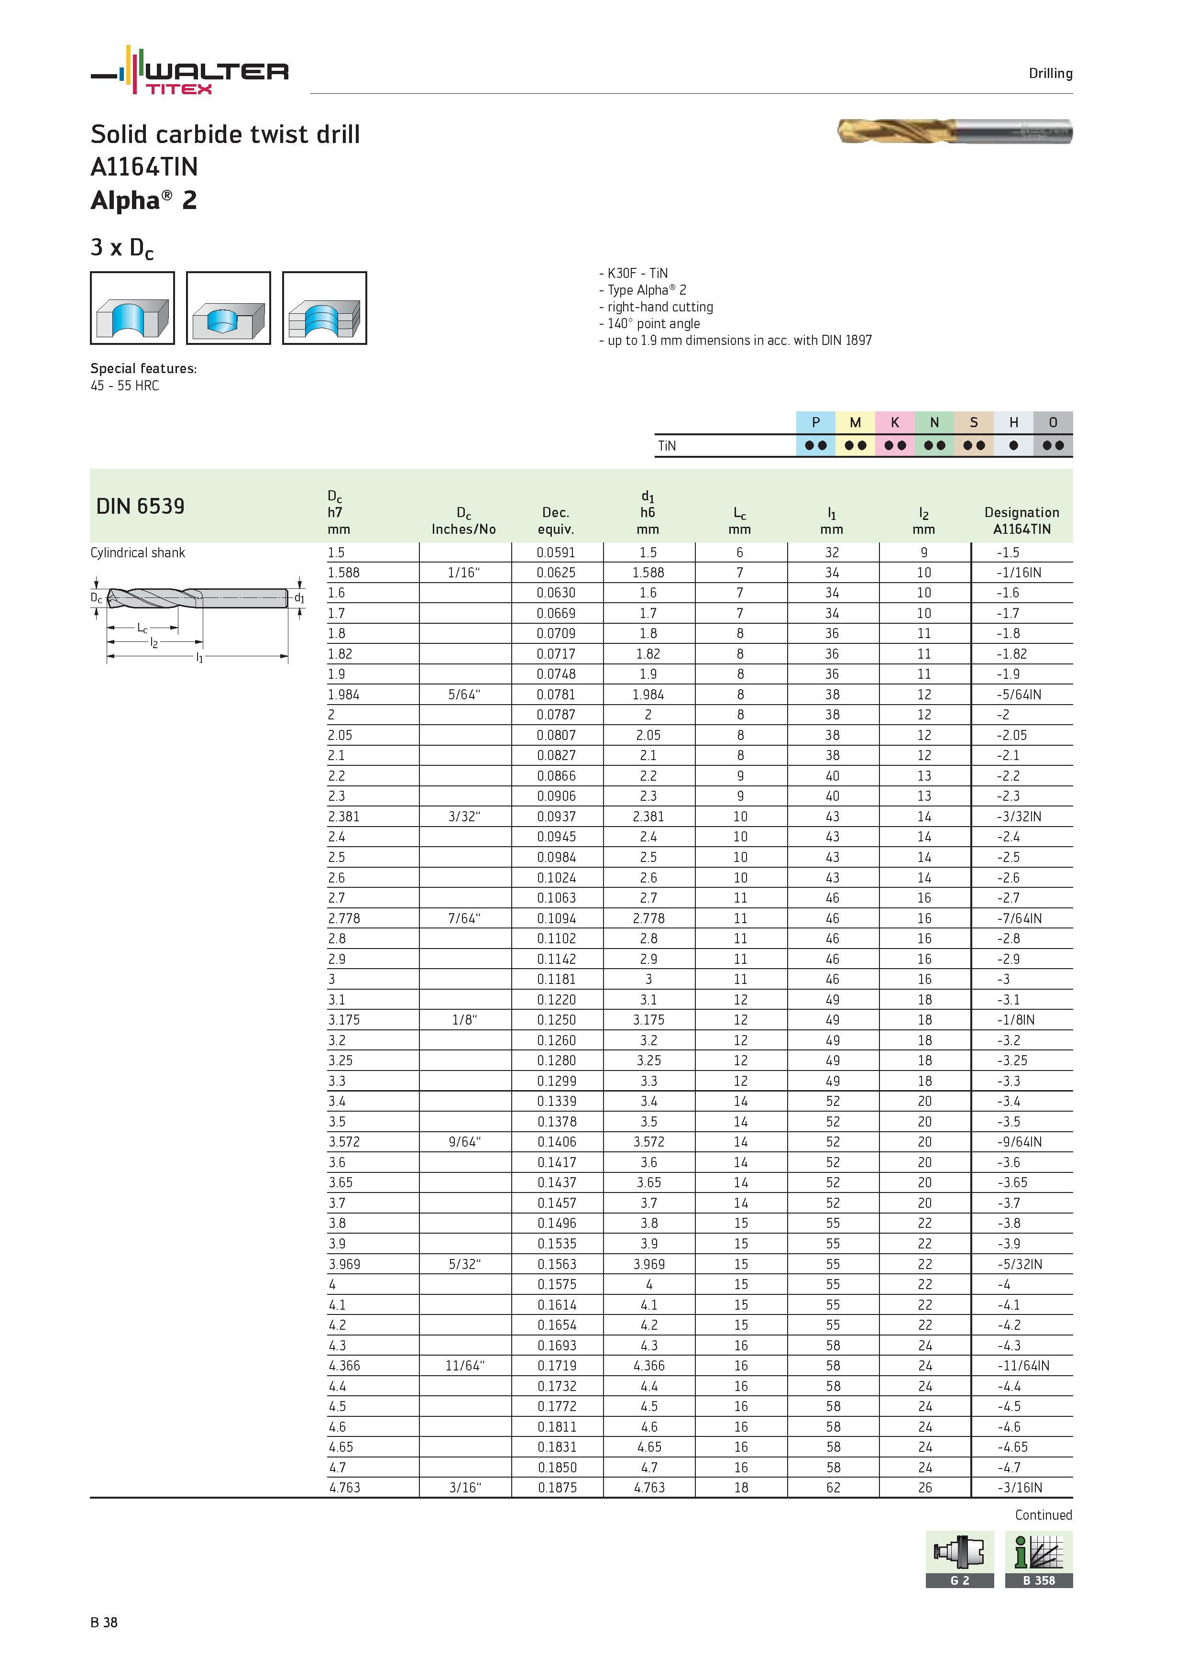Pick the yellow M material group swatch
Image resolution: width=1186 pixels, height=1678 pixels.
point(855,422)
